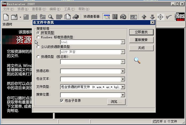The height and width of the screenshot is (125, 186).
Task: Click the Copy pages toolbar icon
Action: click(x=68, y=17)
